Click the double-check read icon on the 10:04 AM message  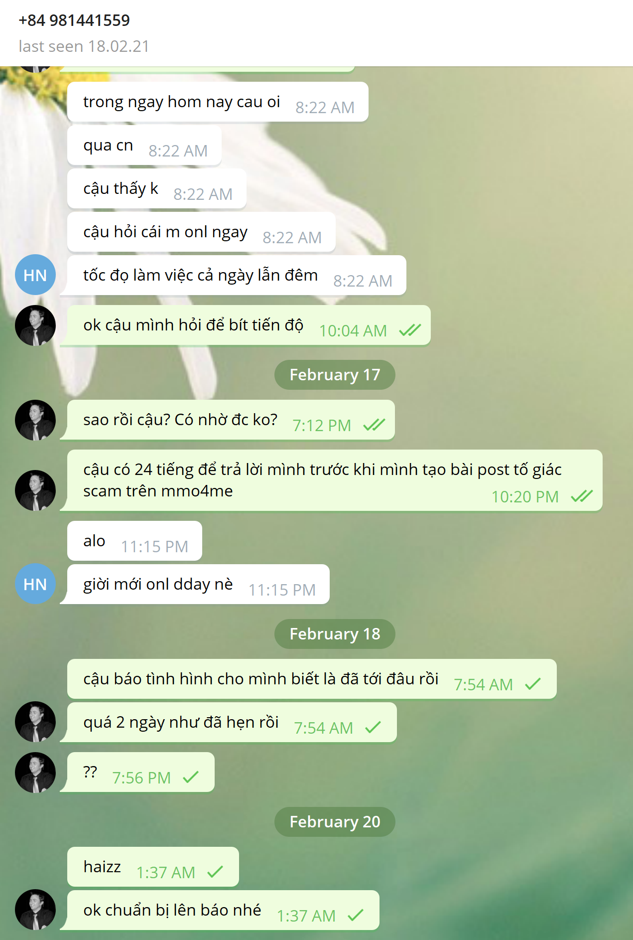coord(410,330)
